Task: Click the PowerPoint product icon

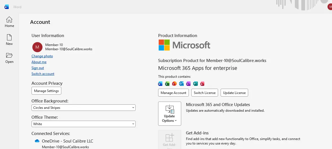Action: pos(174,84)
